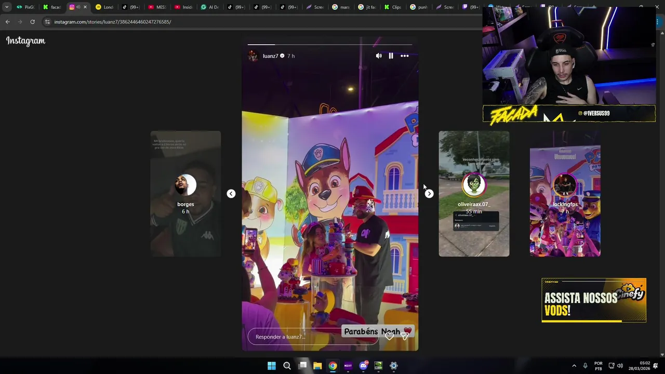Open Windows Search in the taskbar
This screenshot has width=665, height=374.
(287, 366)
